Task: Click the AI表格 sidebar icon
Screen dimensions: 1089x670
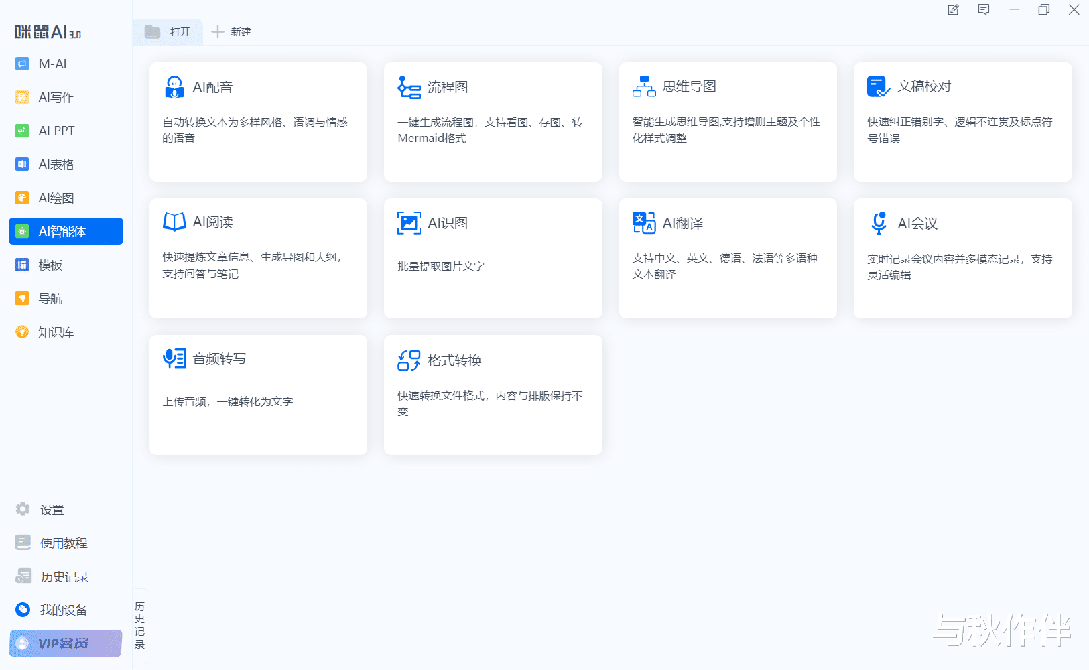Action: click(x=22, y=164)
